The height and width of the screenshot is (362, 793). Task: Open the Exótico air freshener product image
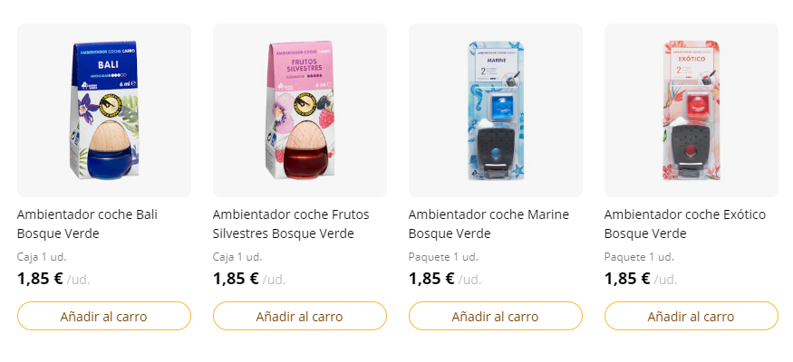[691, 110]
